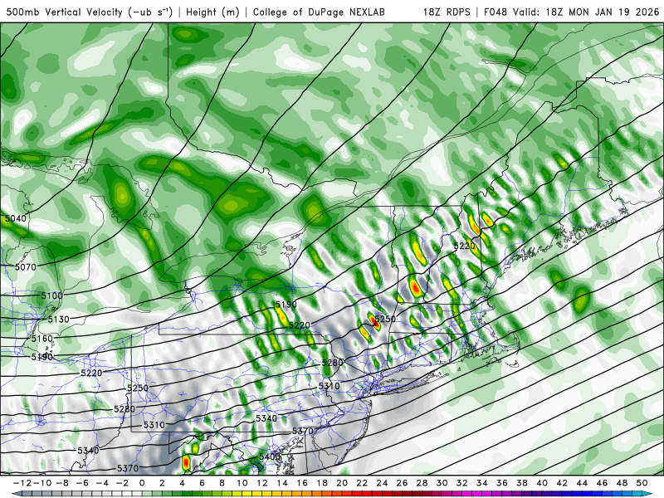
Task: Click the -10 value on color scale
Action: 42,483
